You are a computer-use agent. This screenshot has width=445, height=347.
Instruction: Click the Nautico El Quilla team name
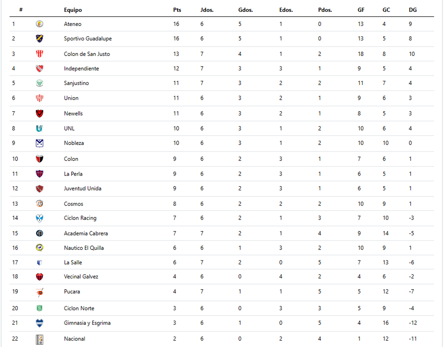[x=84, y=248]
